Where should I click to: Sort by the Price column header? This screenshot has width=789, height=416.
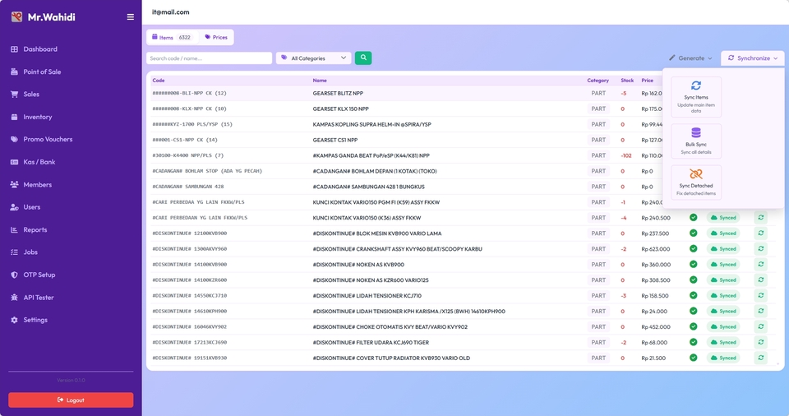[647, 81]
